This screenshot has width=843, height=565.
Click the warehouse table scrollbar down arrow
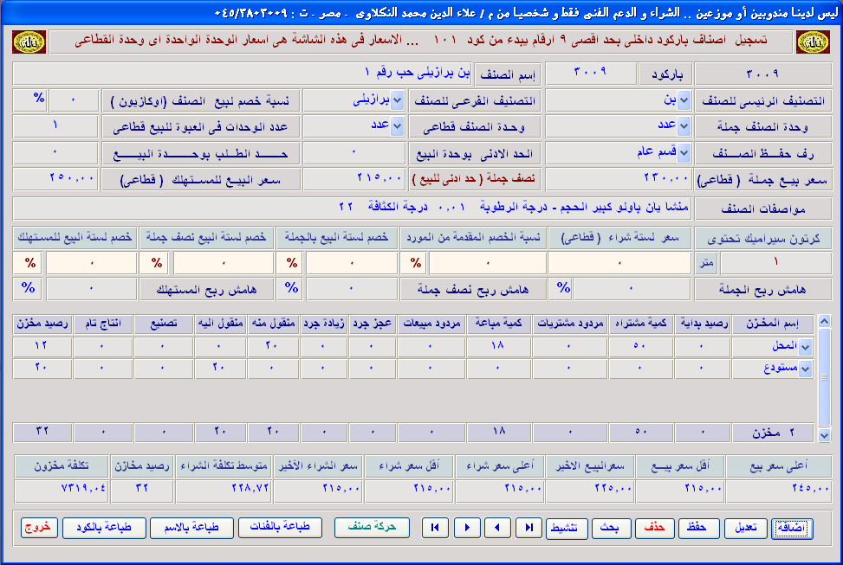pos(825,434)
